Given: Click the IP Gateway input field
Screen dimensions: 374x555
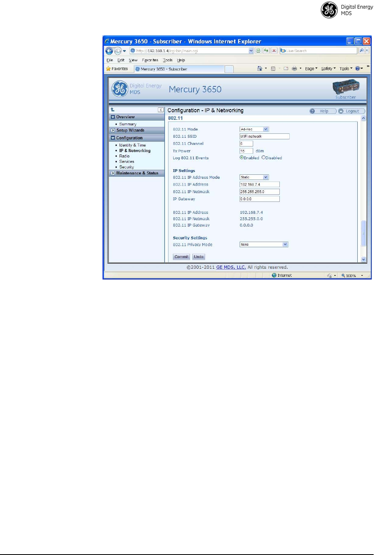Looking at the screenshot, I should 260,199.
